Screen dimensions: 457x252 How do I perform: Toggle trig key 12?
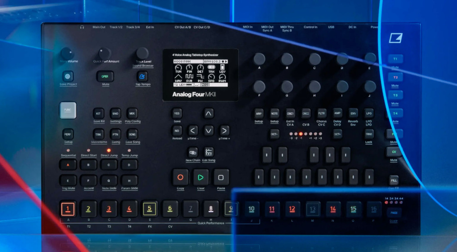[292, 209]
